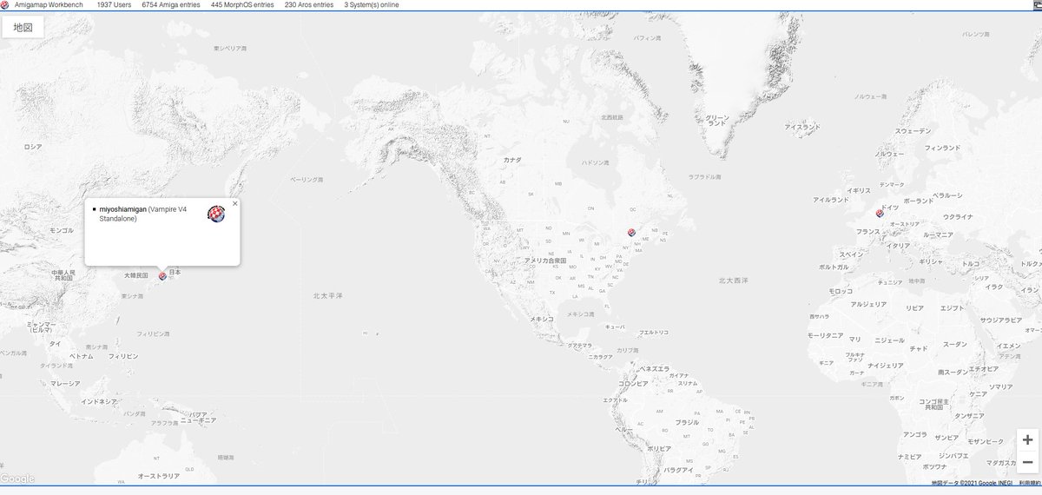Open the 地図 map type button
Image resolution: width=1042 pixels, height=495 pixels.
23,27
